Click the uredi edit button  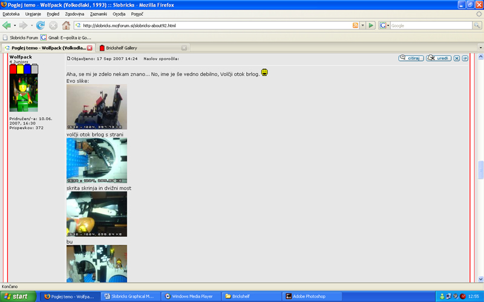439,58
